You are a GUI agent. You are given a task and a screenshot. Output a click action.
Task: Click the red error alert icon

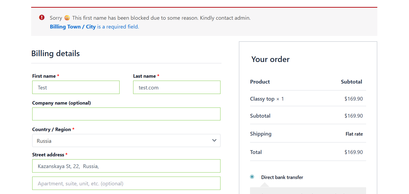point(42,17)
